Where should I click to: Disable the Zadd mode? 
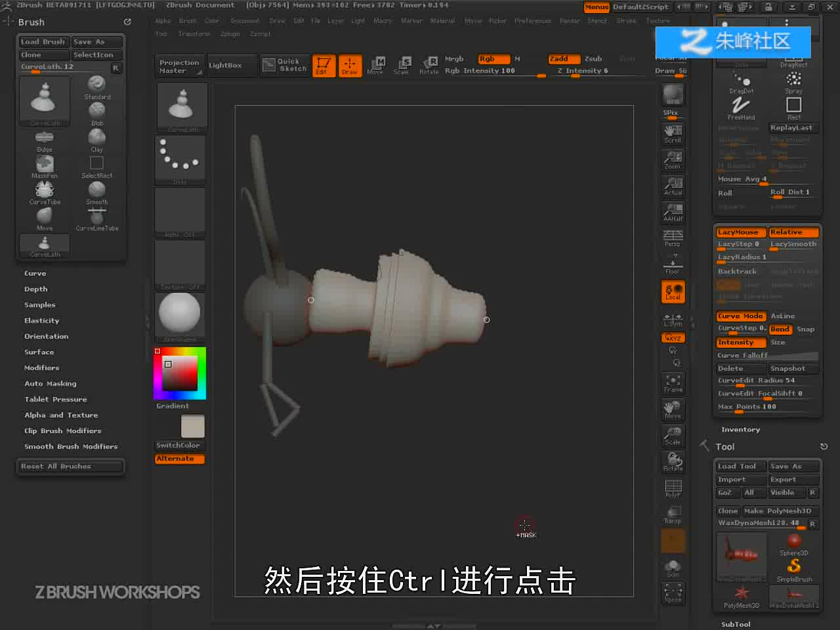coord(564,59)
